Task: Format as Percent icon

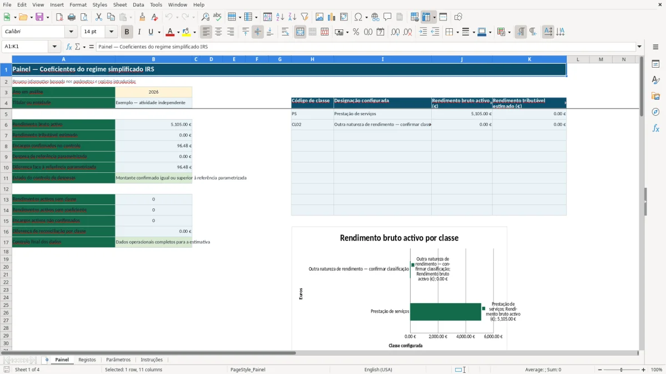Action: (x=356, y=32)
